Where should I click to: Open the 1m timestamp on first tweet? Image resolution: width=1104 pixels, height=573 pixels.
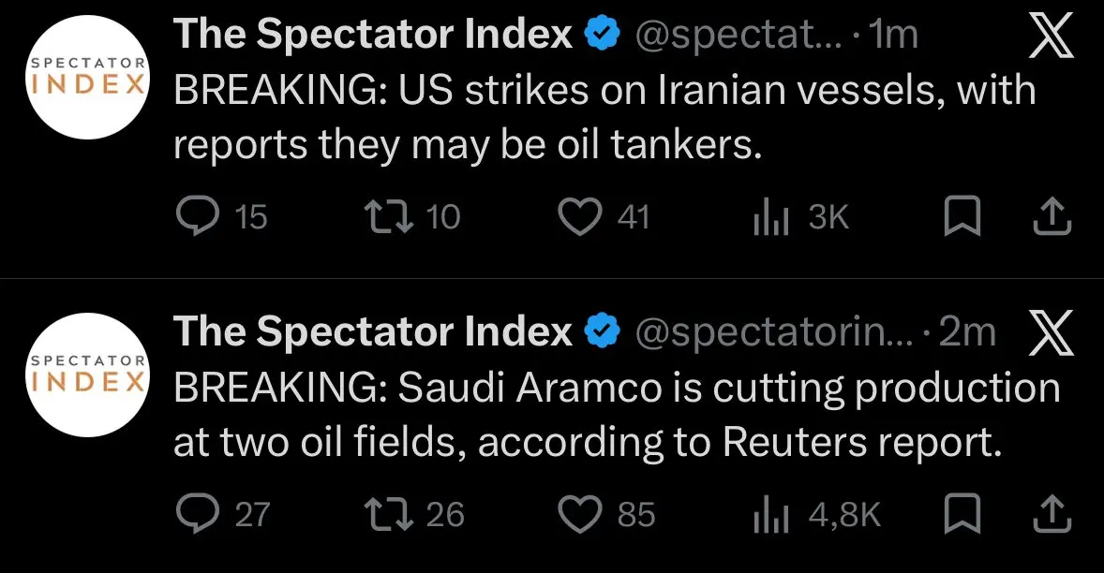point(894,36)
